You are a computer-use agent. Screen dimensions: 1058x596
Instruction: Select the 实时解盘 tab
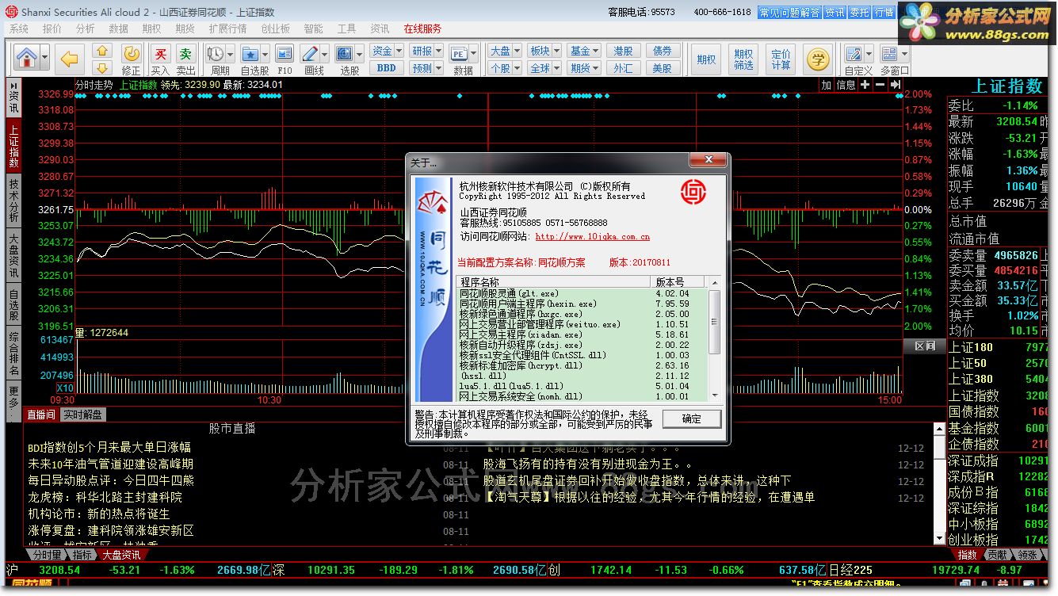click(82, 415)
